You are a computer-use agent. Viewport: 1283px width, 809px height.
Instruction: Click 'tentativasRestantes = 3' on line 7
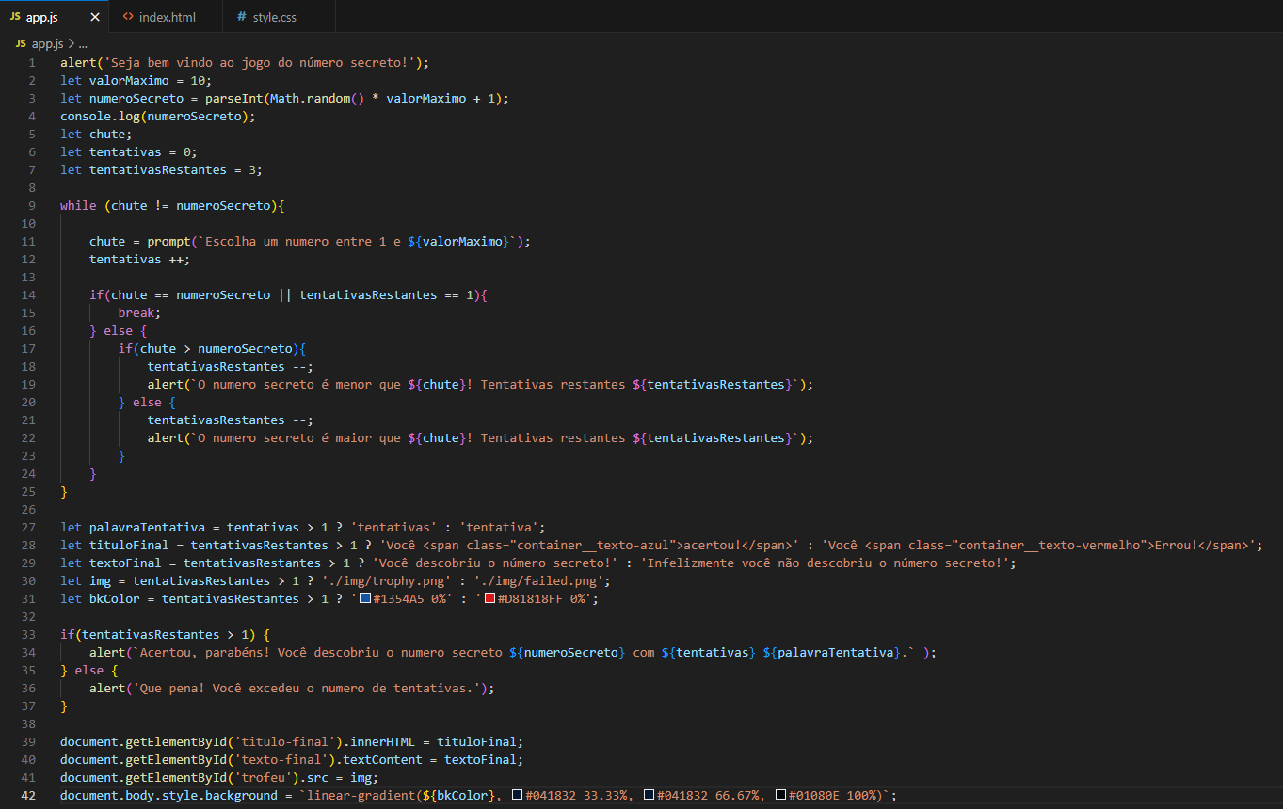point(172,170)
